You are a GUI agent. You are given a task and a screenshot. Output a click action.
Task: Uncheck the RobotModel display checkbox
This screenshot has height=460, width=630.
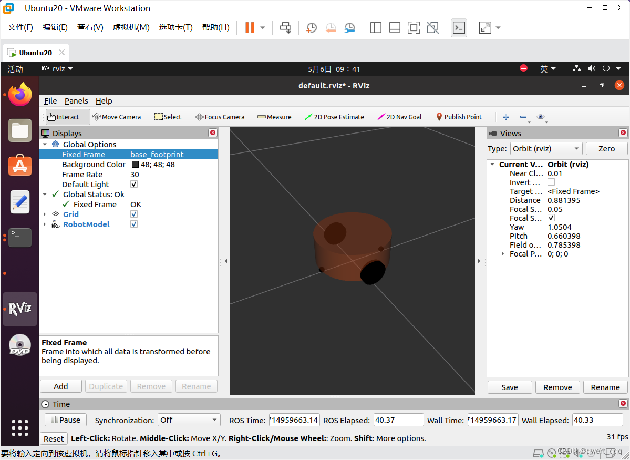point(134,224)
